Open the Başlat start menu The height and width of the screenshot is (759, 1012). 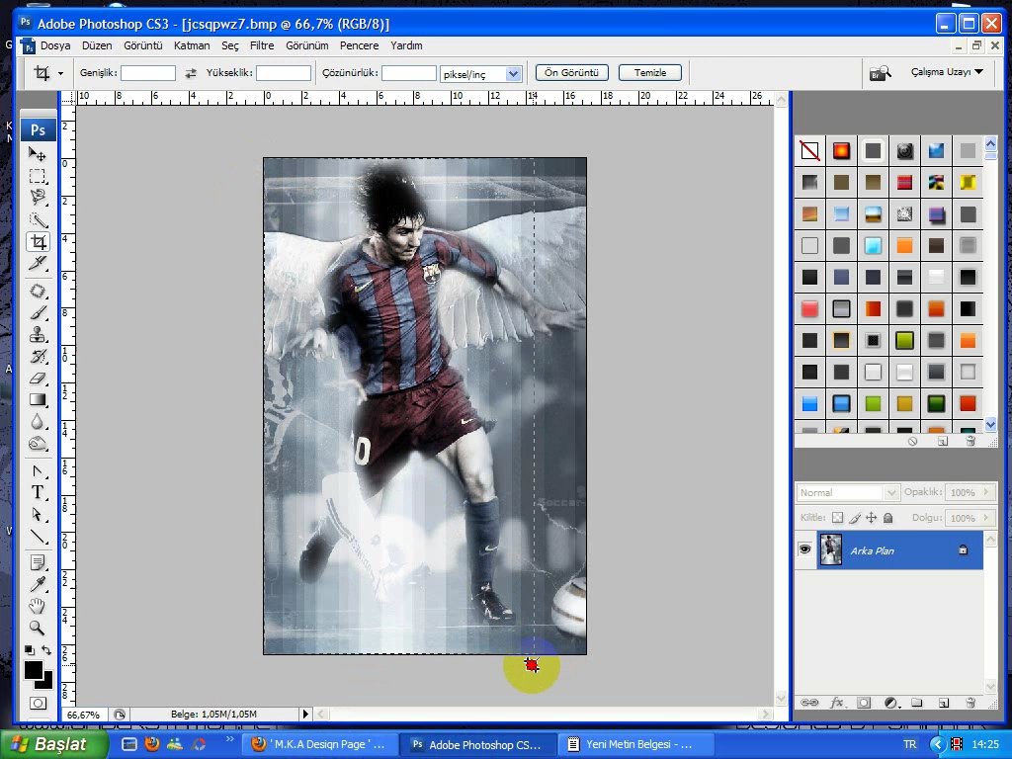[x=53, y=744]
